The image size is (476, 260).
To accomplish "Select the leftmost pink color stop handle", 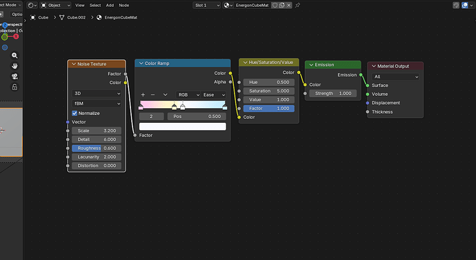I will click(x=141, y=107).
